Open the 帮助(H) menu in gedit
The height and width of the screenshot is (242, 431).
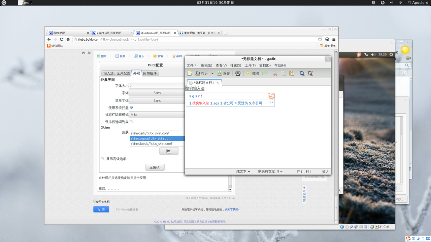click(280, 66)
